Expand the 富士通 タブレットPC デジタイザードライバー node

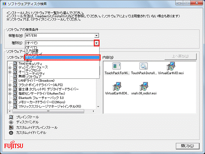click(x=10, y=89)
